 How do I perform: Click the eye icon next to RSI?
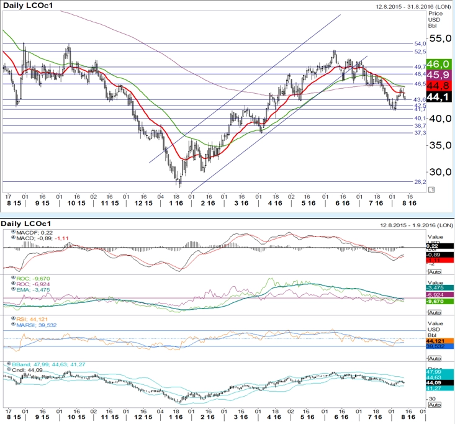click(13, 318)
